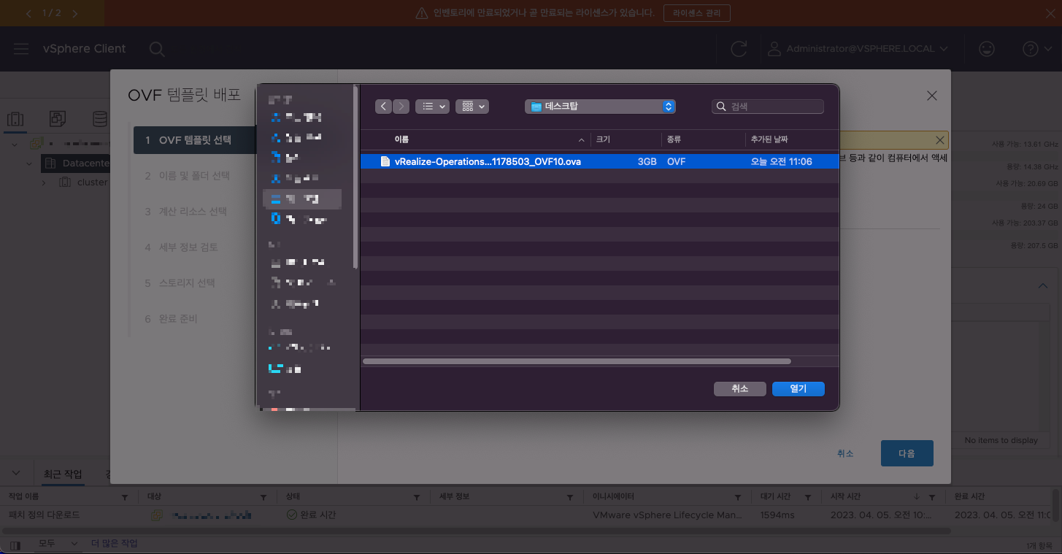Expand the cluster tree node
Screen dimensions: 1062x554
pyautogui.click(x=43, y=182)
